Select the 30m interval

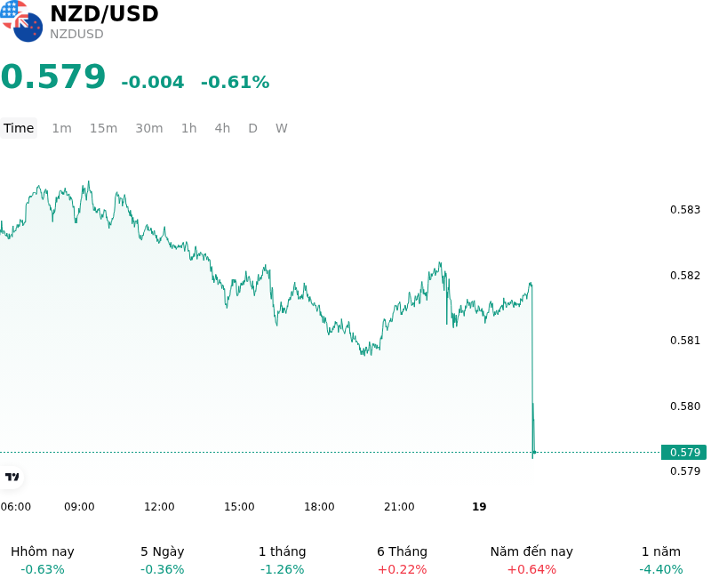pyautogui.click(x=149, y=128)
